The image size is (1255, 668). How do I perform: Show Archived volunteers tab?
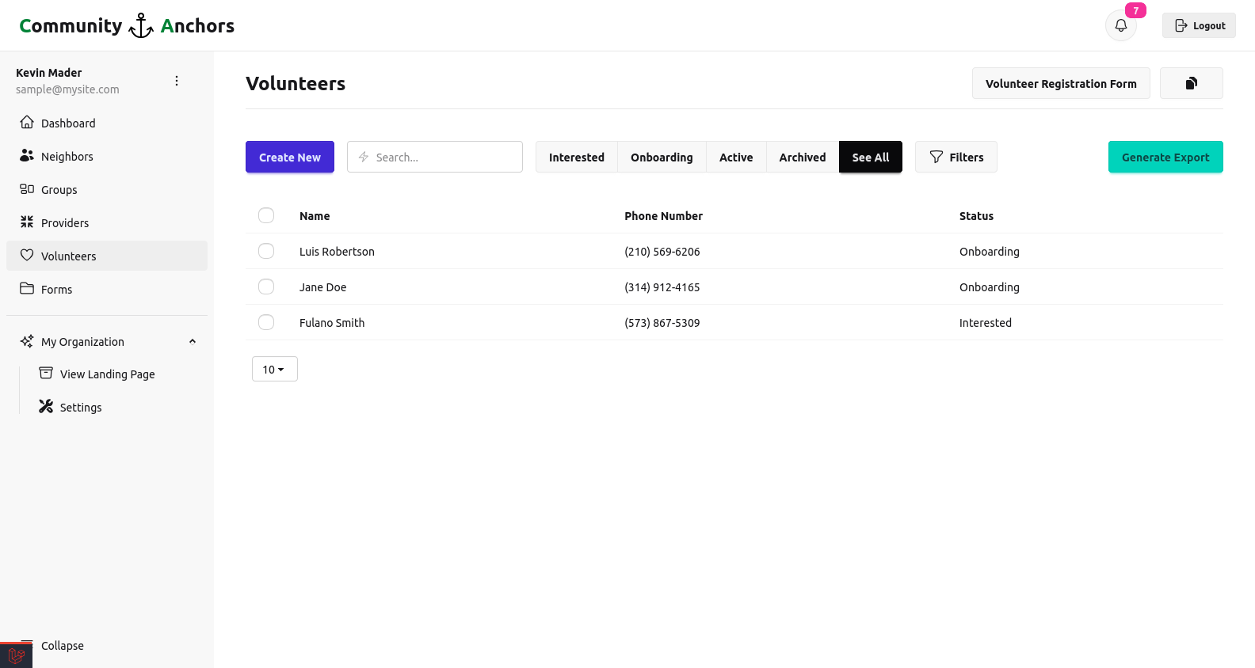click(x=802, y=157)
